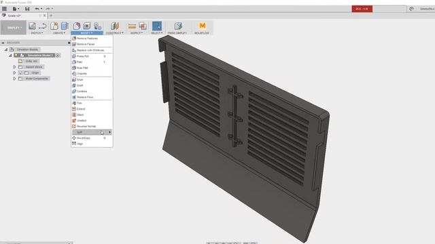Redo the last action
This screenshot has height=244, width=435.
tap(49, 9)
